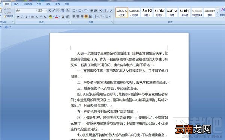Screen dimensions: 225x140
Task: Click the Sort (A-Z) icon
Action: coord(106,11)
